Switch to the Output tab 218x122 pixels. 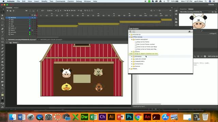[x=16, y=8]
